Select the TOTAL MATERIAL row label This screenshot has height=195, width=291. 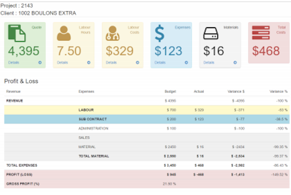pyautogui.click(x=94, y=156)
